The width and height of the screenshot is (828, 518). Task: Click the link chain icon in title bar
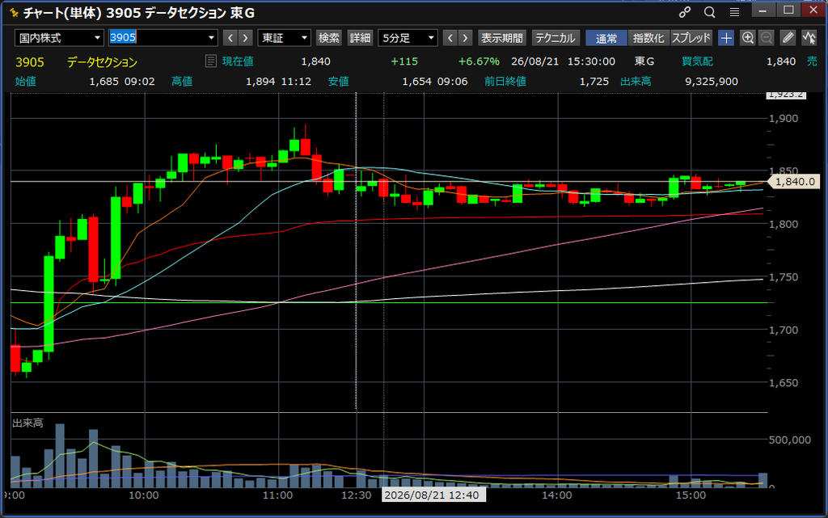[x=684, y=12]
